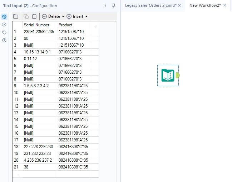The image size is (232, 182).
Task: Click the Text Input tool output anchor
Action: click(178, 75)
